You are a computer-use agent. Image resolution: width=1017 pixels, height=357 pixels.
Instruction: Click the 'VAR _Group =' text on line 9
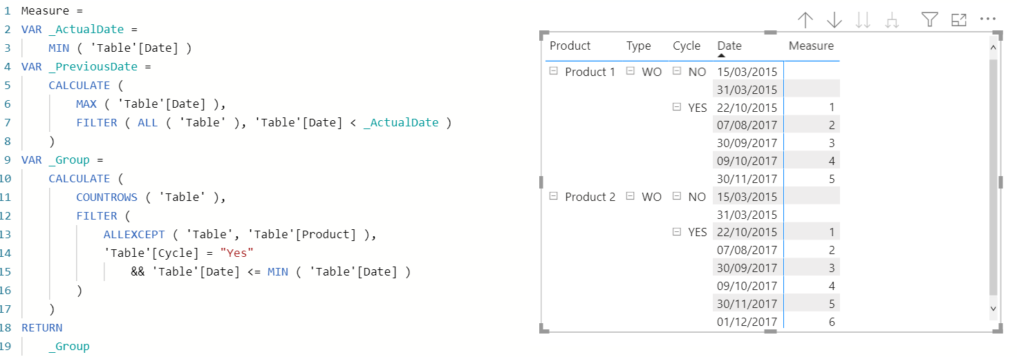pos(62,160)
